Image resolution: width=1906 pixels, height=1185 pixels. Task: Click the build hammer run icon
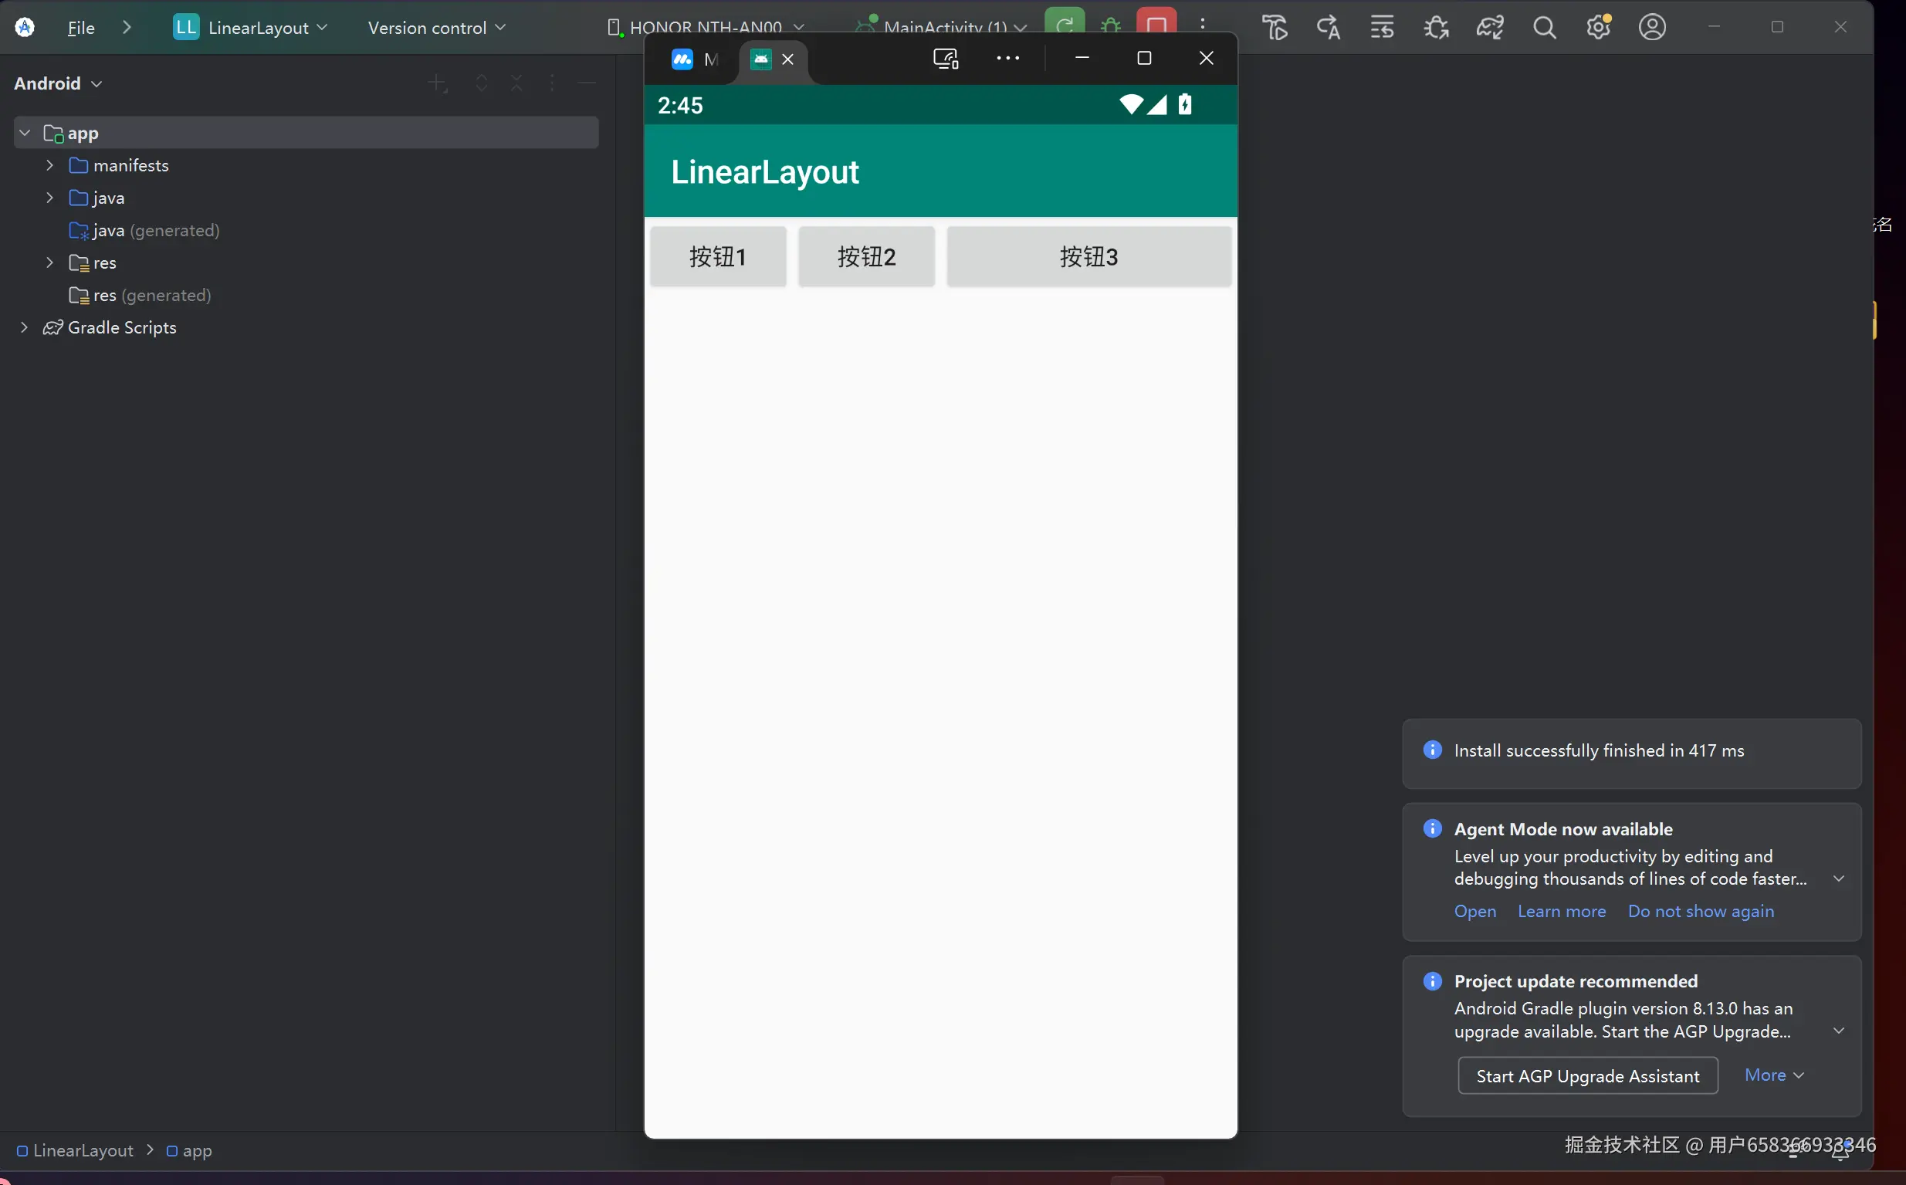coord(1275,28)
